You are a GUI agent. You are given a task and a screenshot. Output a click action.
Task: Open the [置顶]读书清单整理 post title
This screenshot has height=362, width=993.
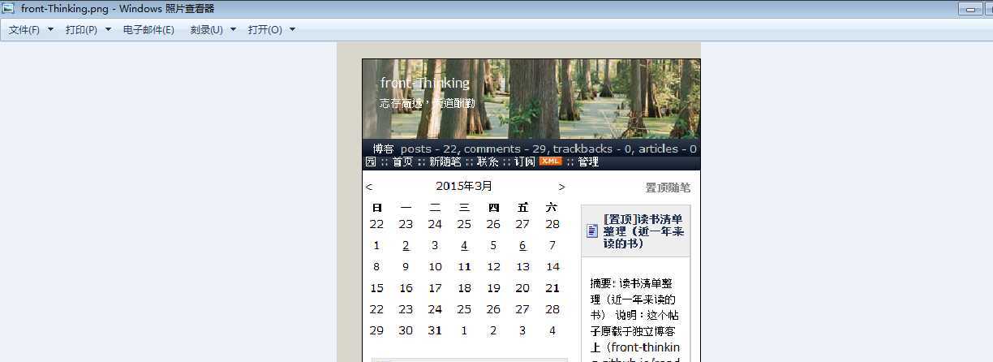tap(643, 231)
